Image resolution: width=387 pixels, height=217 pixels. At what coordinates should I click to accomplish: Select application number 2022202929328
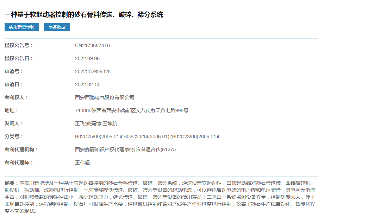tap(93, 71)
